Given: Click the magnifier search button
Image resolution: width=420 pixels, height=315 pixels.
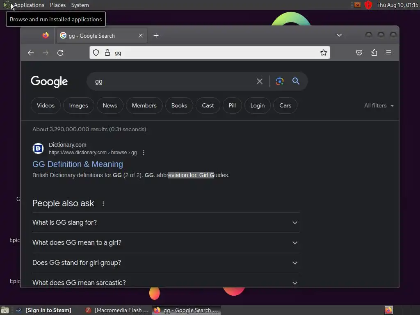Looking at the screenshot, I should (296, 81).
